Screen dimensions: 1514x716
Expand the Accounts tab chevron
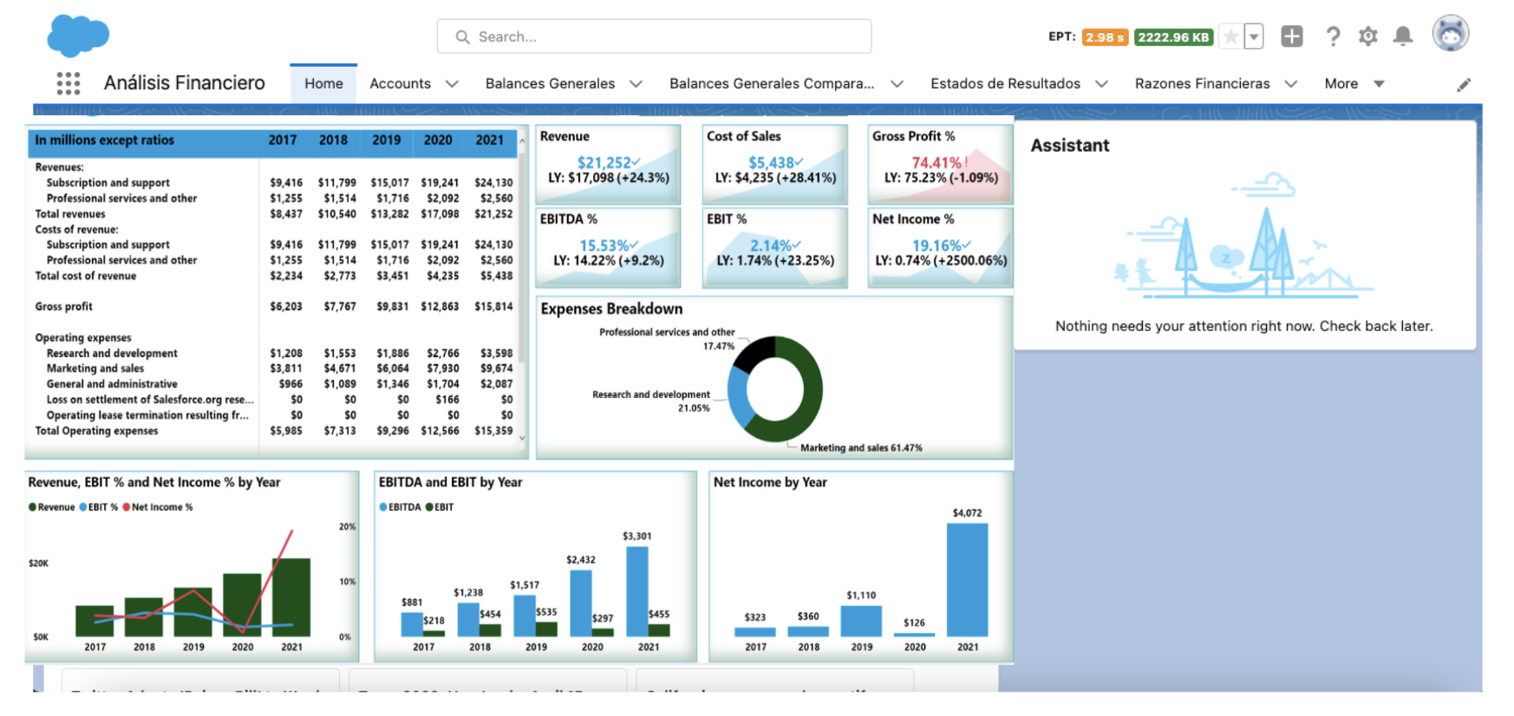(x=452, y=84)
